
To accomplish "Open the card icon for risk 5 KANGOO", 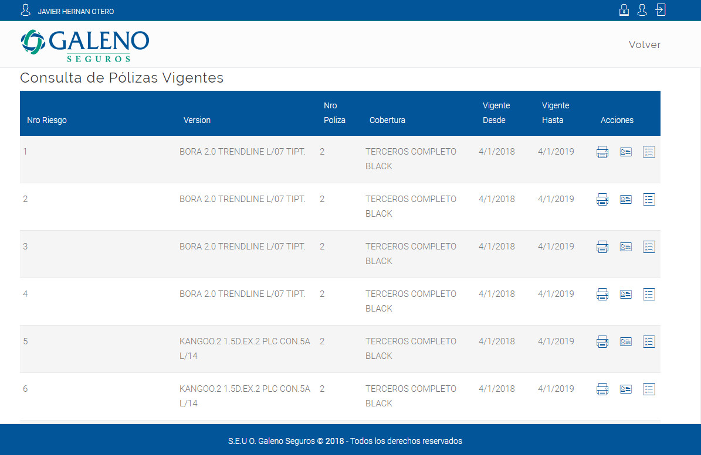I will (x=625, y=342).
